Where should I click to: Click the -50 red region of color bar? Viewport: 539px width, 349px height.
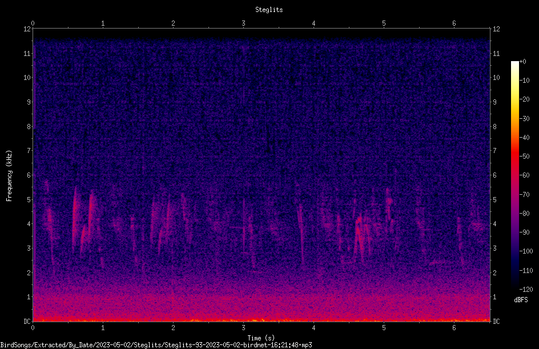515,157
